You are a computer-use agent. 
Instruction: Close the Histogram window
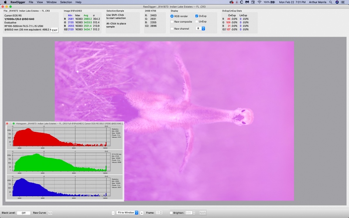[x=7, y=123]
